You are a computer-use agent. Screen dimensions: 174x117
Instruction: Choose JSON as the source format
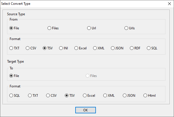pyautogui.click(x=113, y=48)
